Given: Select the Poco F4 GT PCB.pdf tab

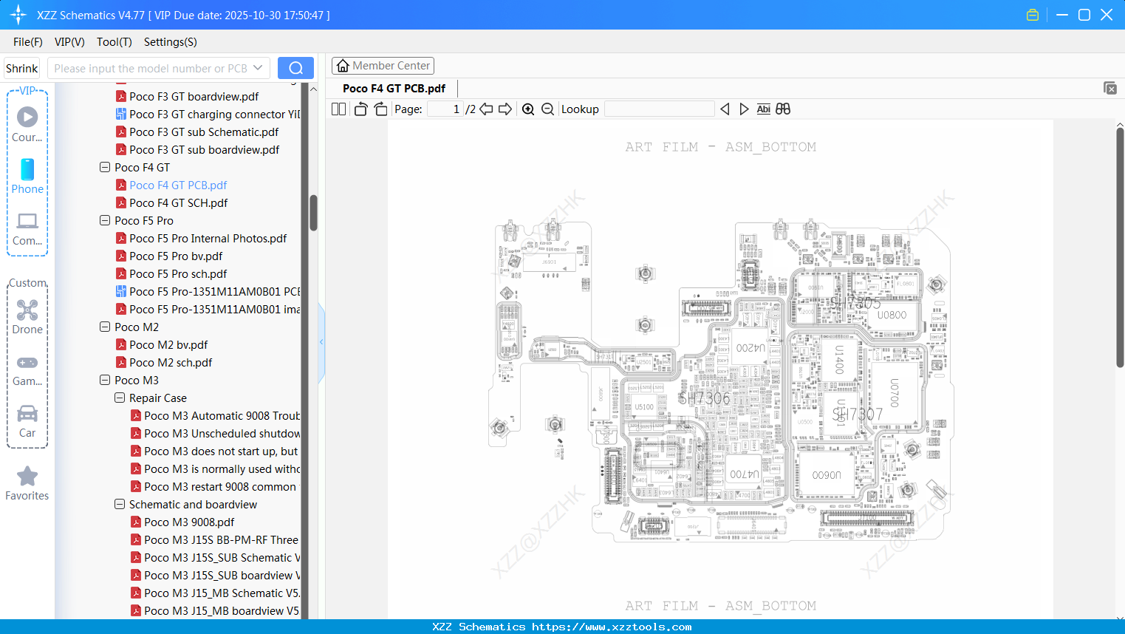Looking at the screenshot, I should 394,89.
